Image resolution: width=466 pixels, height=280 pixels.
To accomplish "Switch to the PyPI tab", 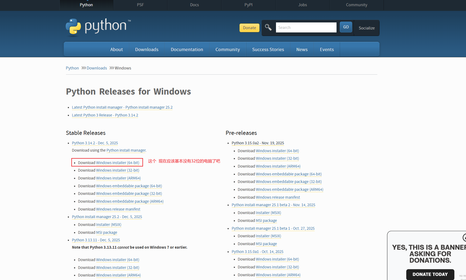I will pos(248,5).
